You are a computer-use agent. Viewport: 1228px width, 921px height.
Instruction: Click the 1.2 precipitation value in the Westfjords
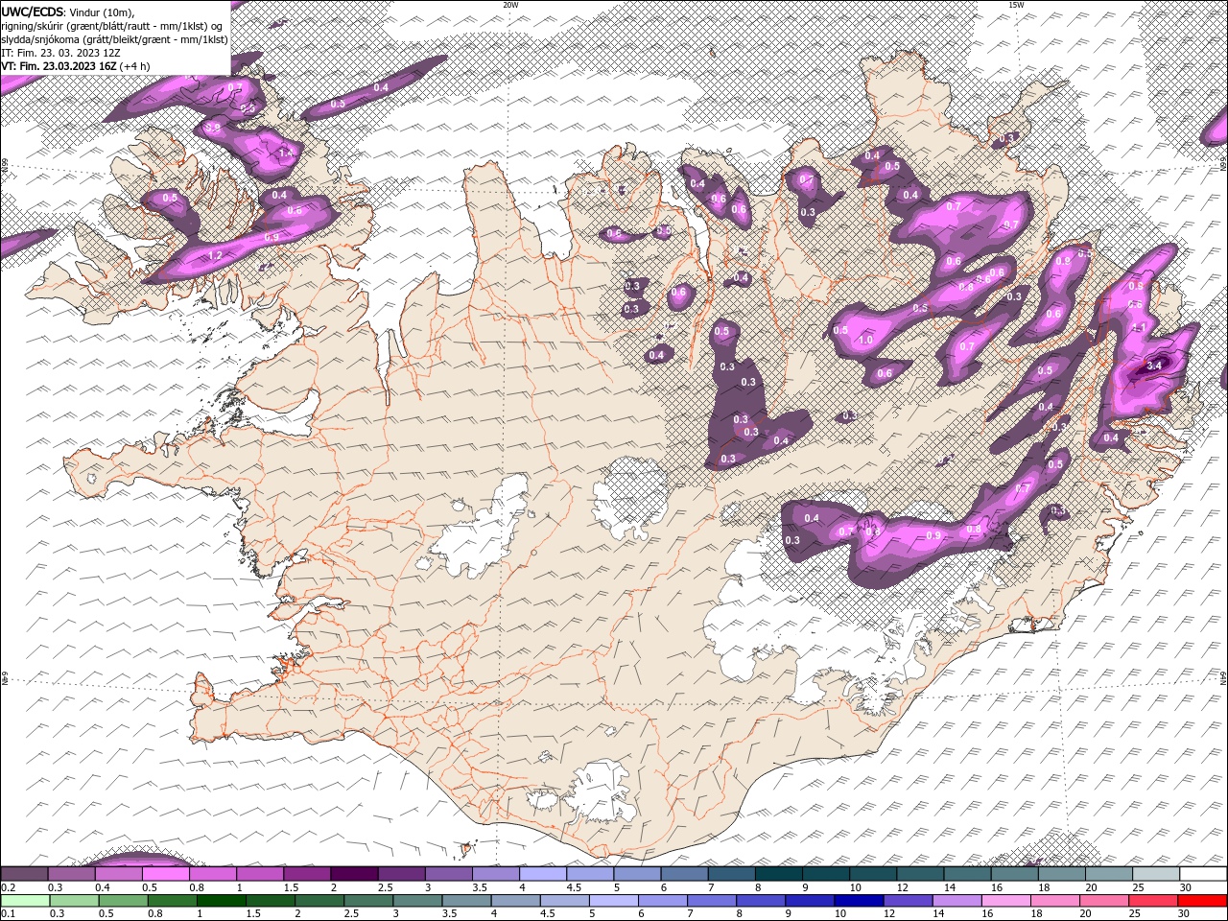215,255
